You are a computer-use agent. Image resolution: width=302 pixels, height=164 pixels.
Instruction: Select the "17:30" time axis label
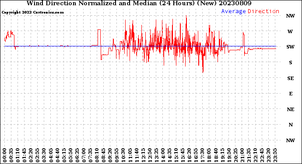[202, 155]
